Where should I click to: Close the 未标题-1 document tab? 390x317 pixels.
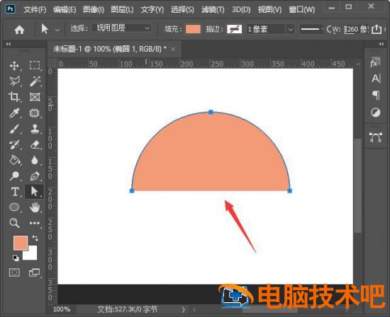pos(173,49)
